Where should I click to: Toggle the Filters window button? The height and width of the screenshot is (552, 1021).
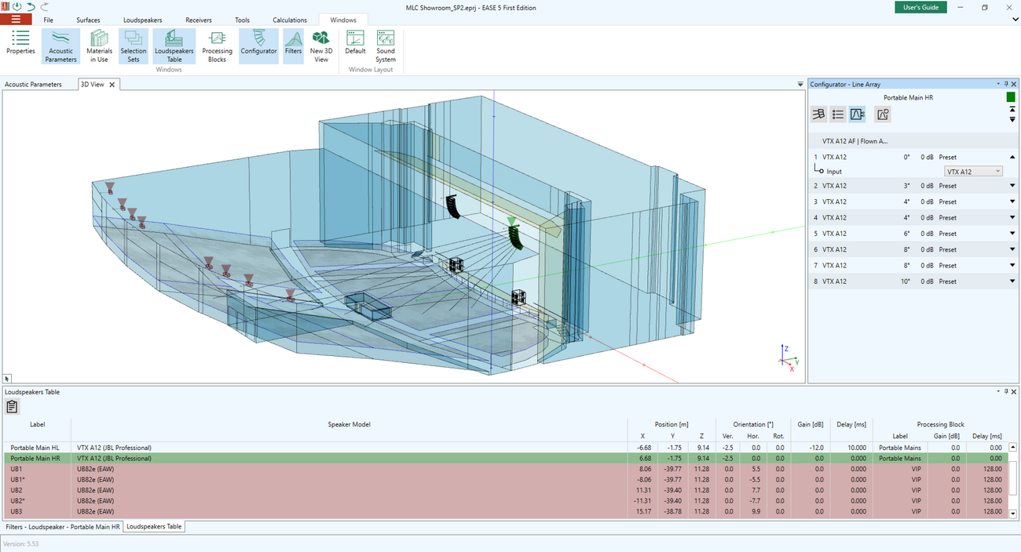pyautogui.click(x=293, y=46)
